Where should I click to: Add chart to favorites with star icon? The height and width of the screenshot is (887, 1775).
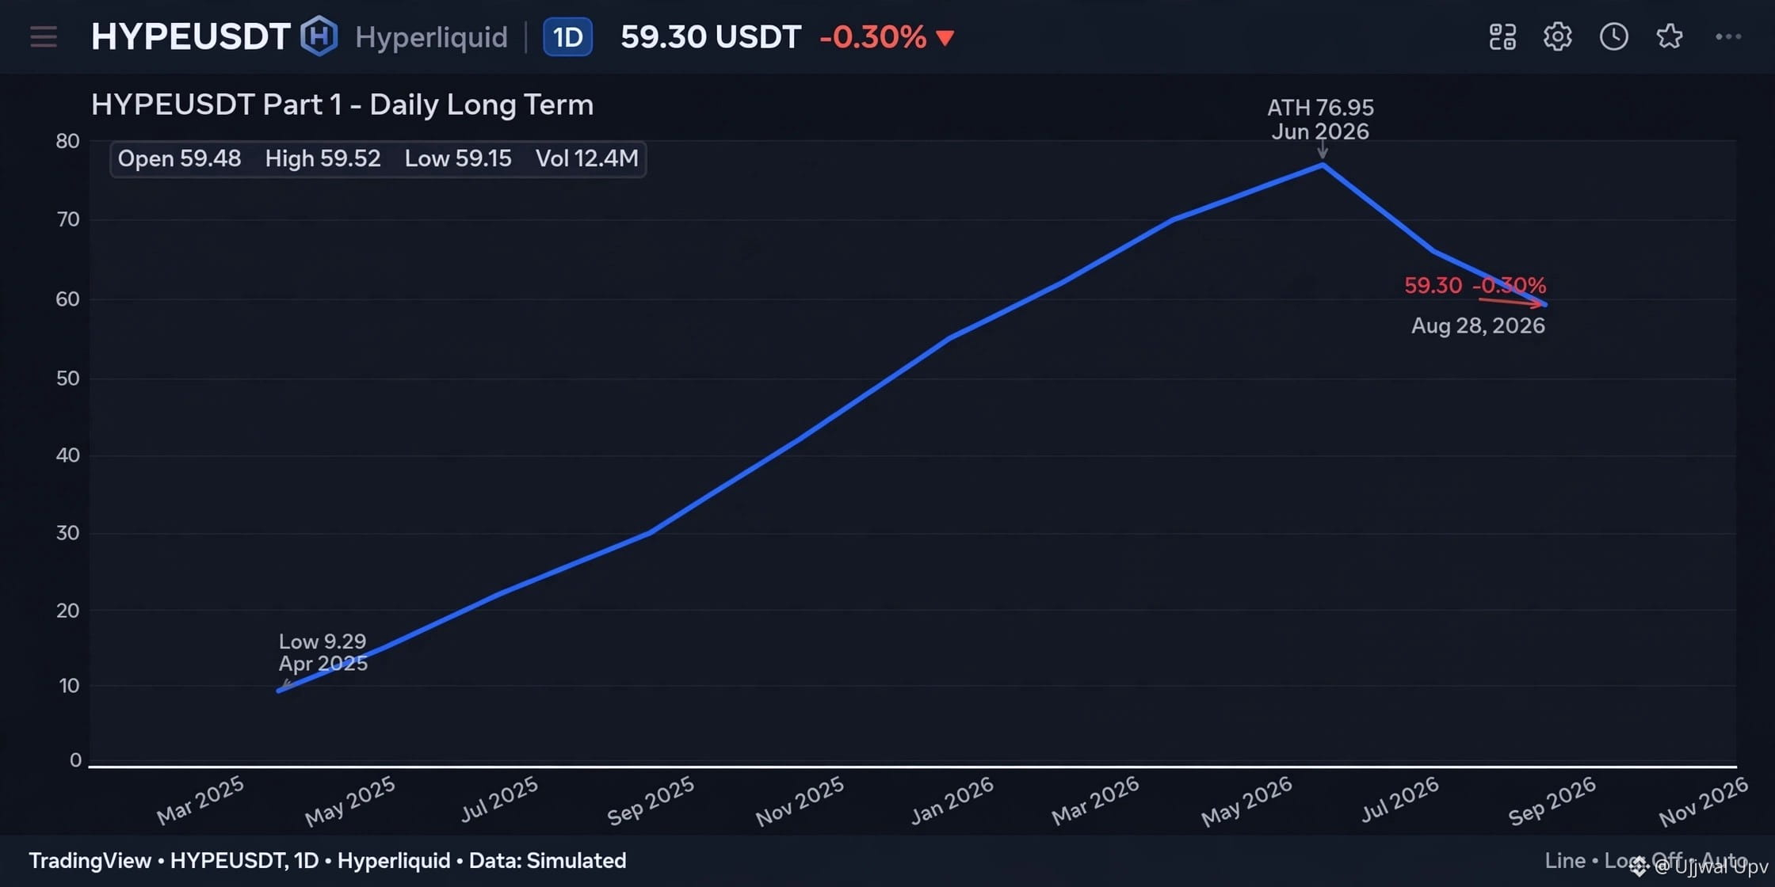[x=1670, y=36]
